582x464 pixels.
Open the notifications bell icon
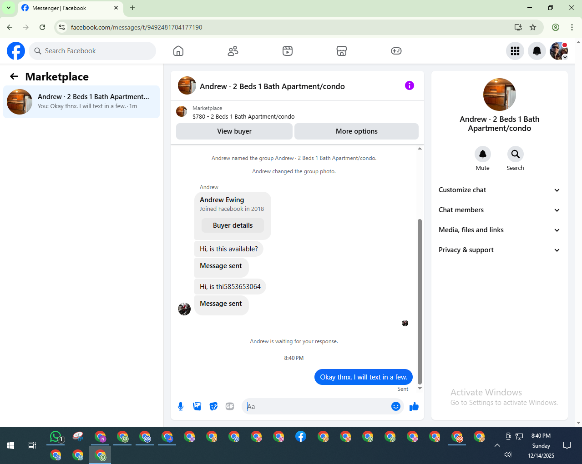[537, 51]
